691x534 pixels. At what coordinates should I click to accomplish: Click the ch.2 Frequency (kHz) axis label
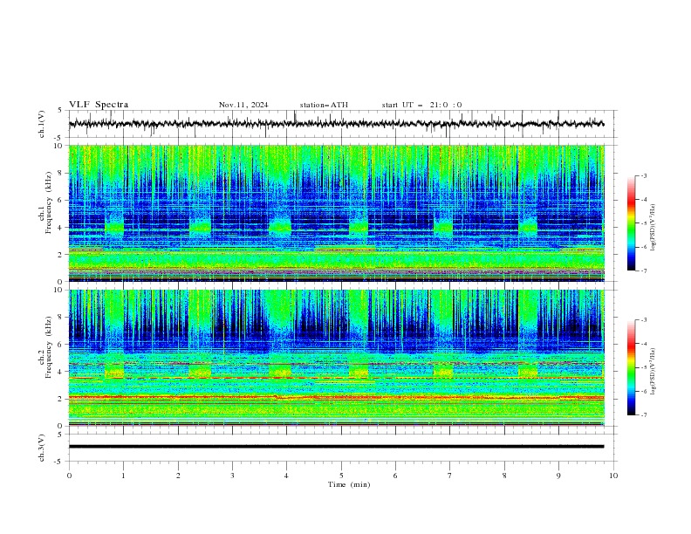[45, 347]
